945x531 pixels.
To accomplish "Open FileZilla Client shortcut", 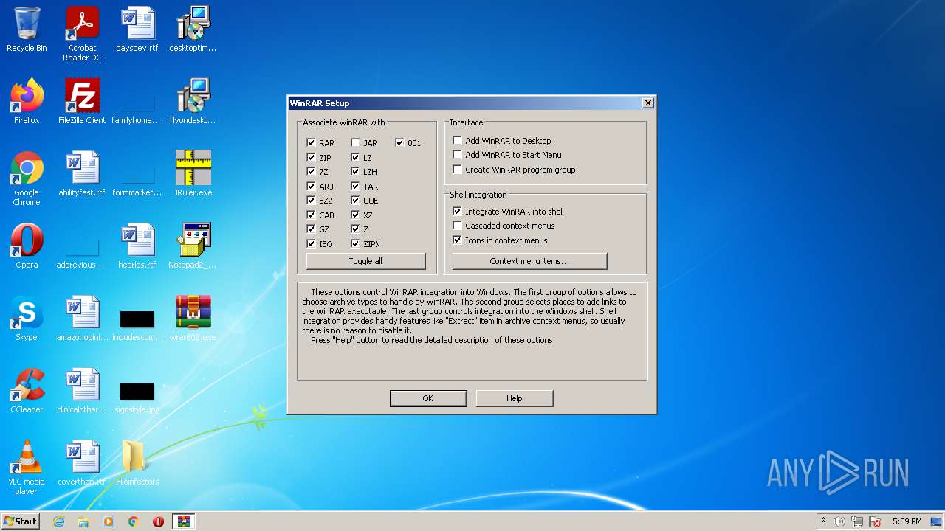I will point(82,102).
